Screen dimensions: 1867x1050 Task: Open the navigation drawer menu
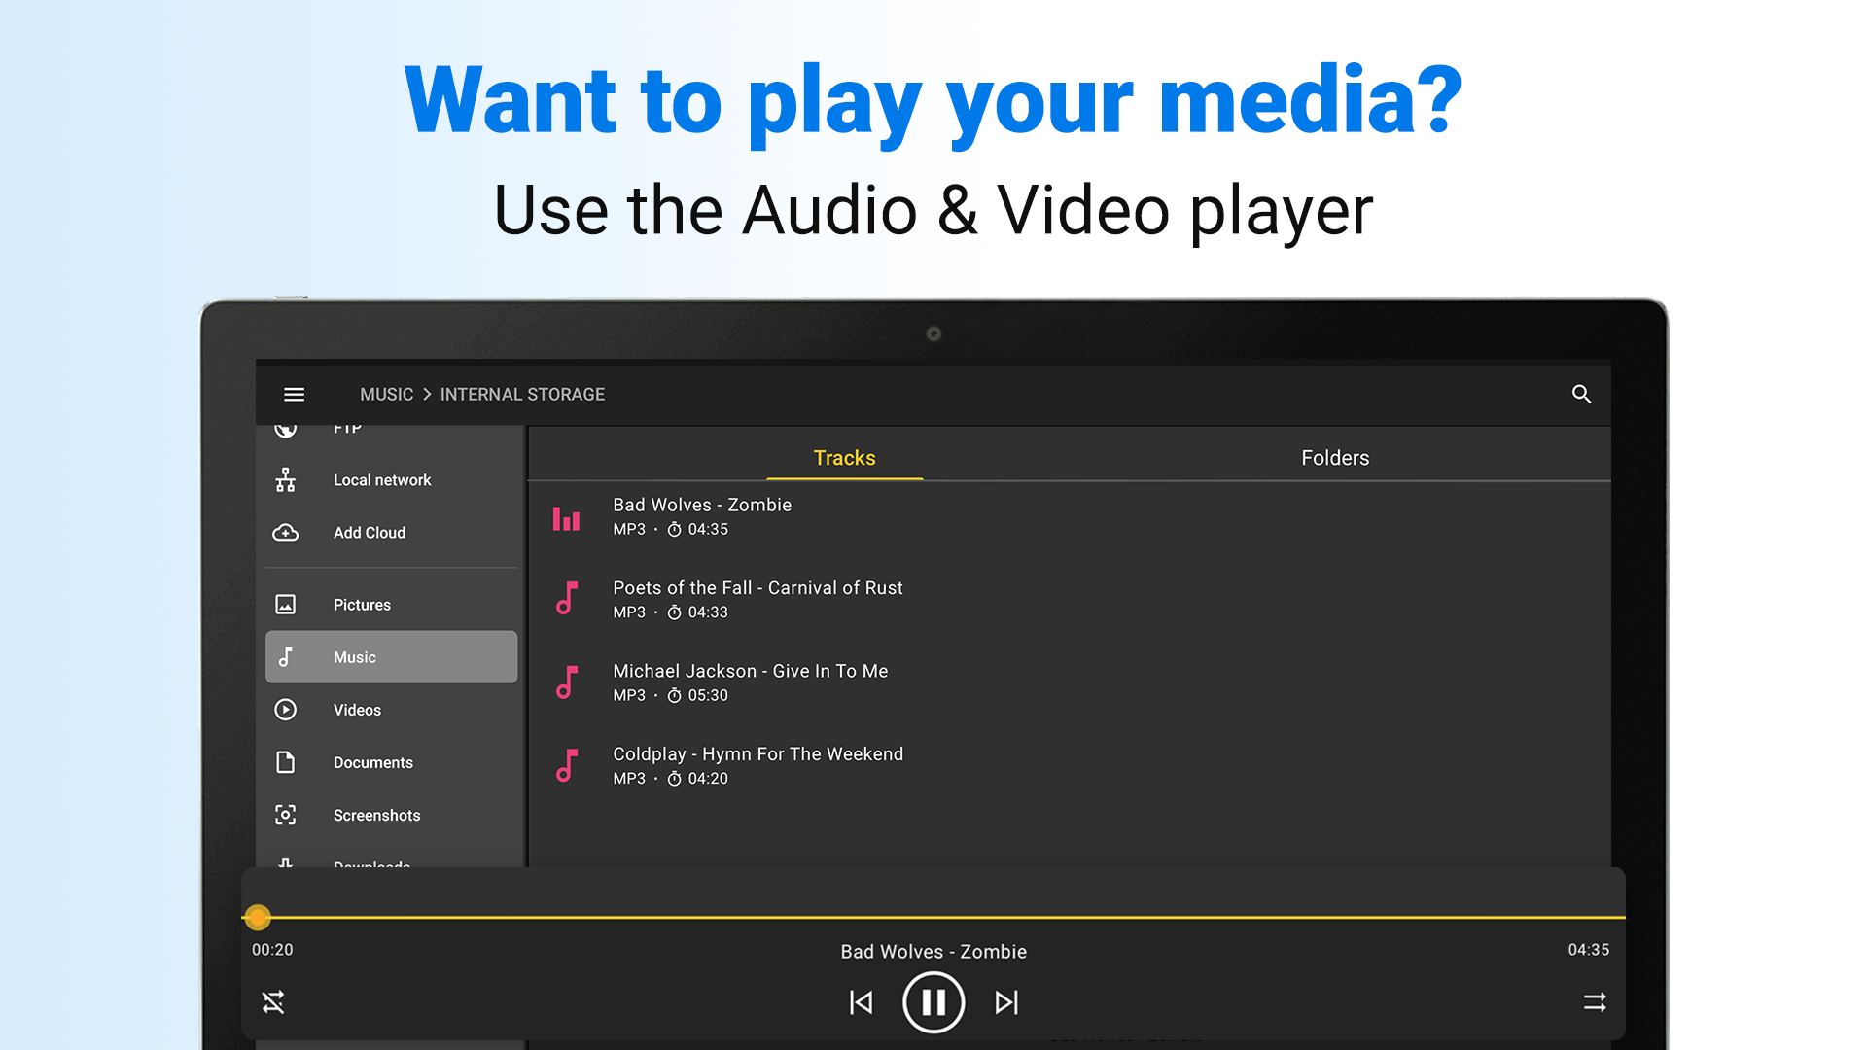295,394
